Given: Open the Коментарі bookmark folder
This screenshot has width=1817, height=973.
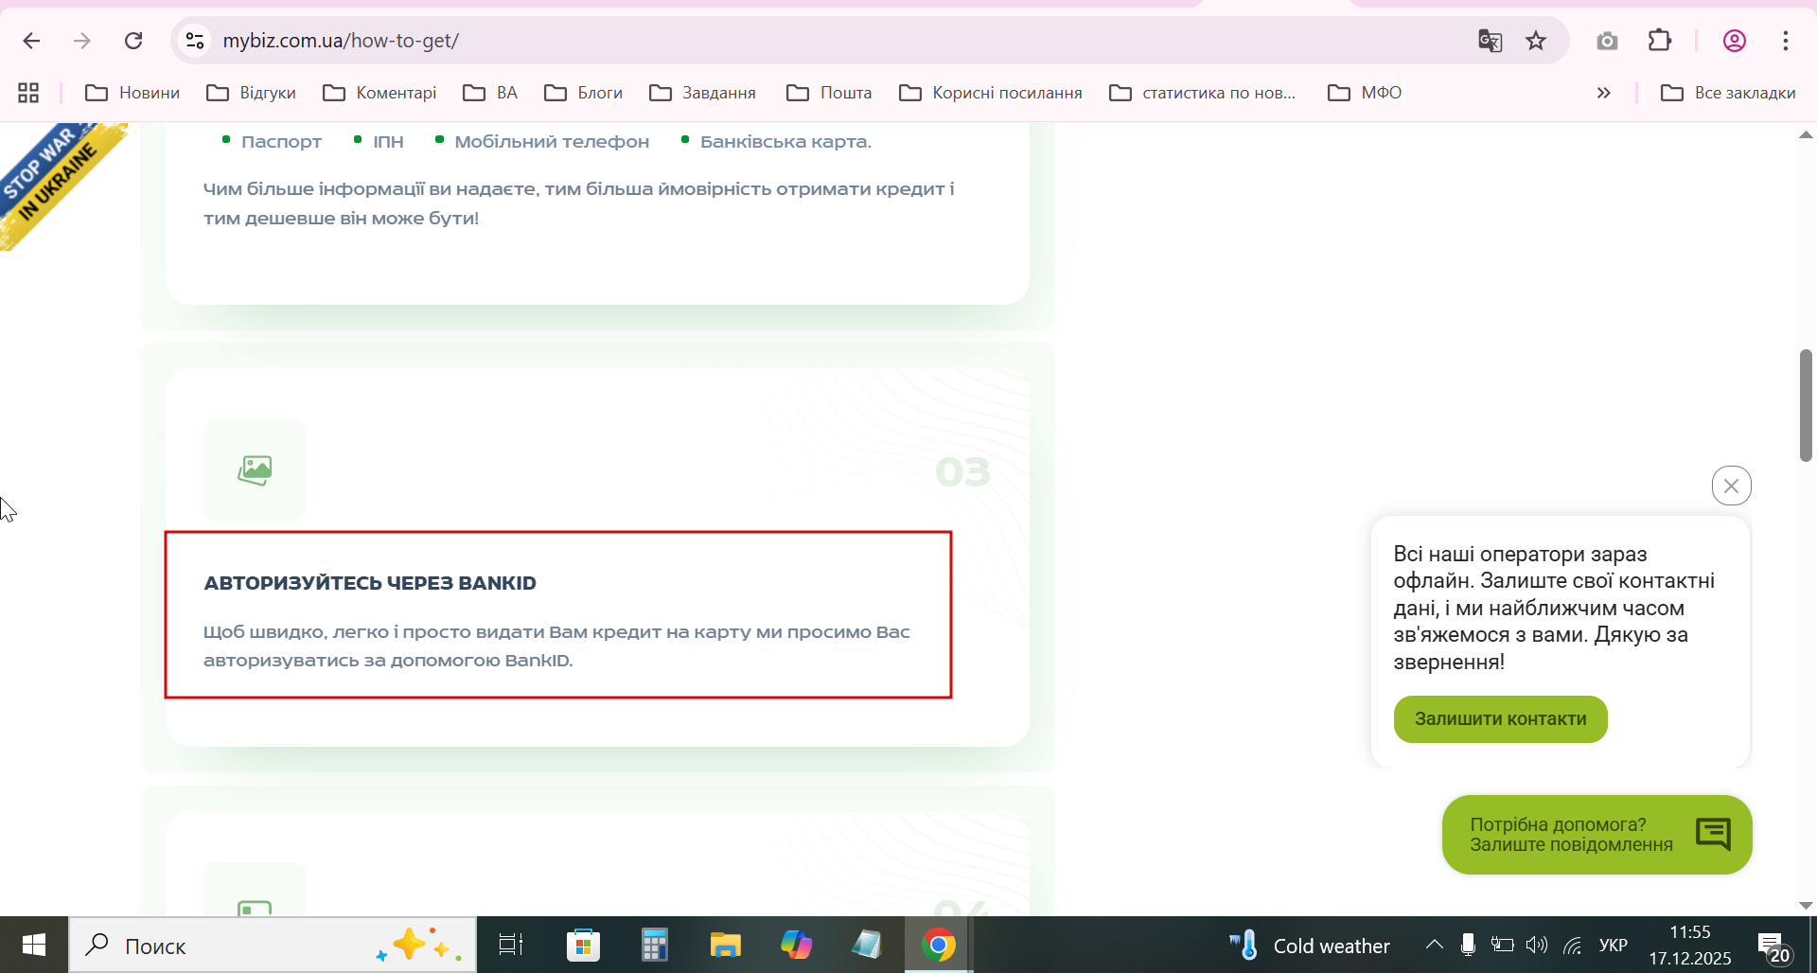Looking at the screenshot, I should [x=379, y=93].
